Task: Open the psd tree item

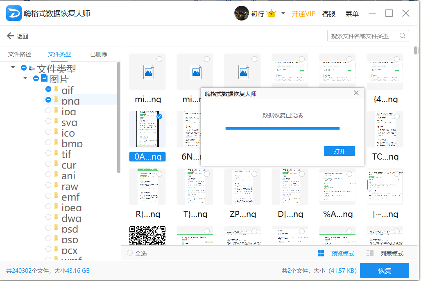Action: tap(70, 229)
